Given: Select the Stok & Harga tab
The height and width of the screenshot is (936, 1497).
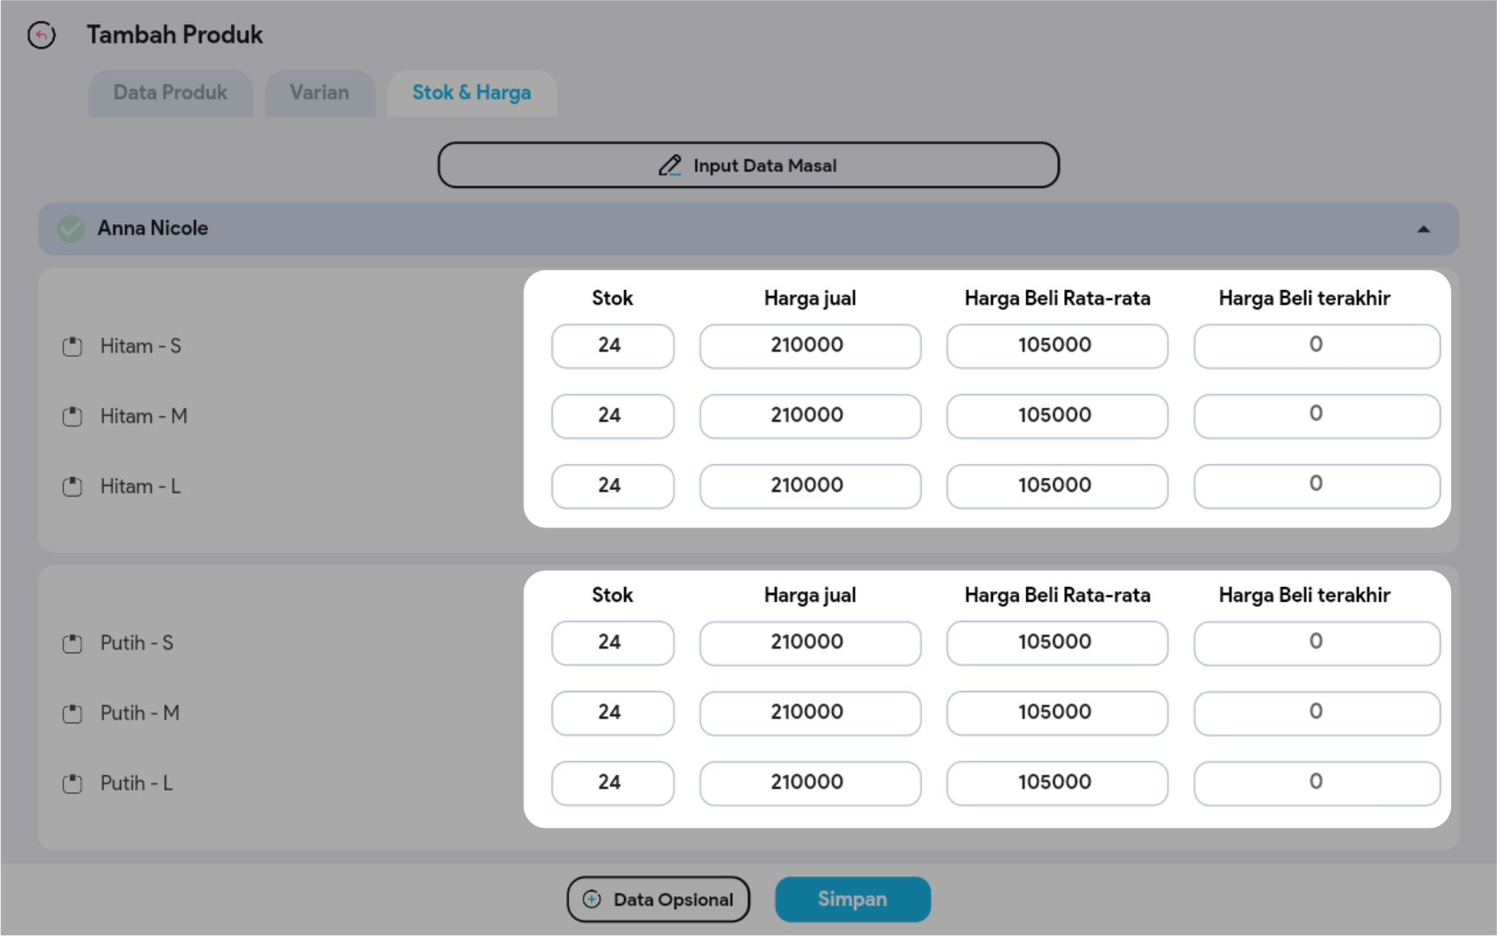Looking at the screenshot, I should click(472, 93).
